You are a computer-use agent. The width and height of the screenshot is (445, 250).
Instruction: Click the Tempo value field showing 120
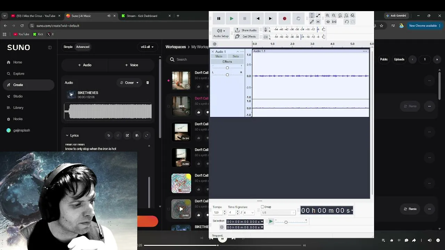[x=218, y=212]
